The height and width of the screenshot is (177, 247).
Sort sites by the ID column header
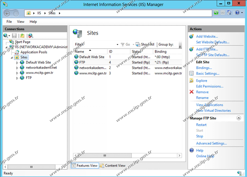point(119,52)
